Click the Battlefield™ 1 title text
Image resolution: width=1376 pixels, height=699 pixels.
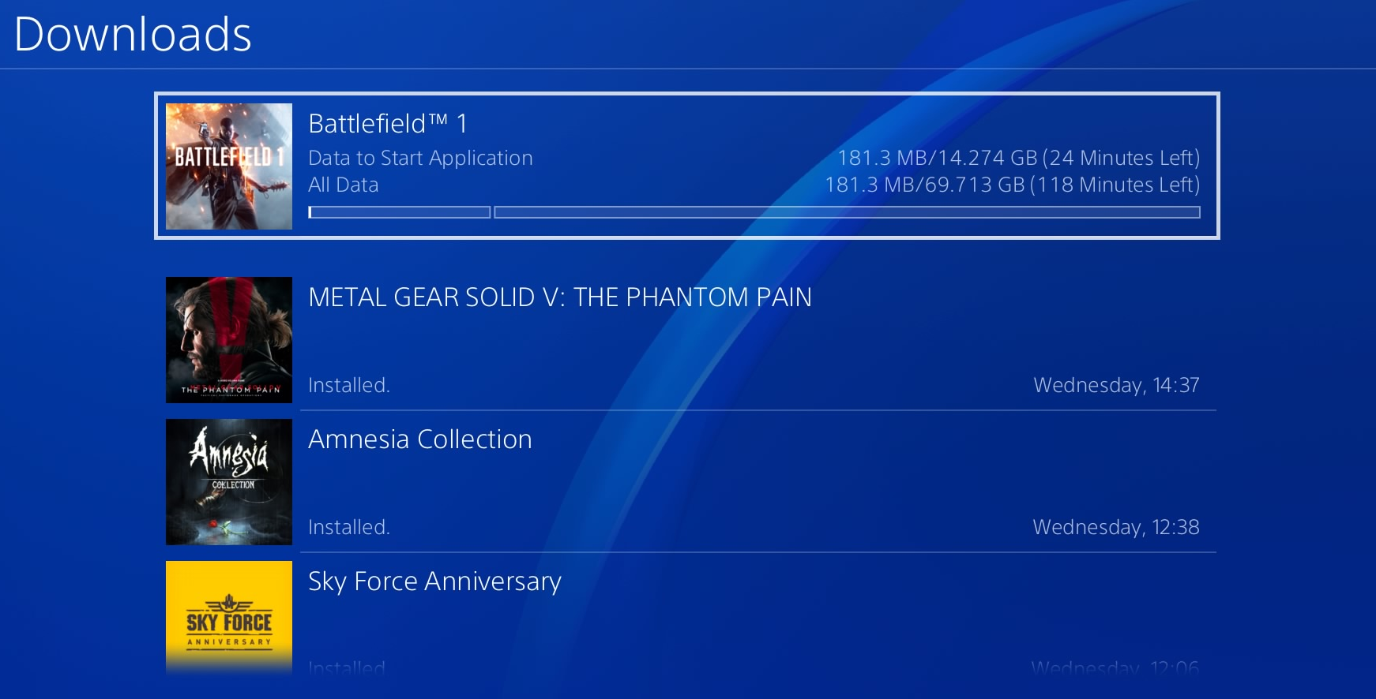[x=388, y=124]
